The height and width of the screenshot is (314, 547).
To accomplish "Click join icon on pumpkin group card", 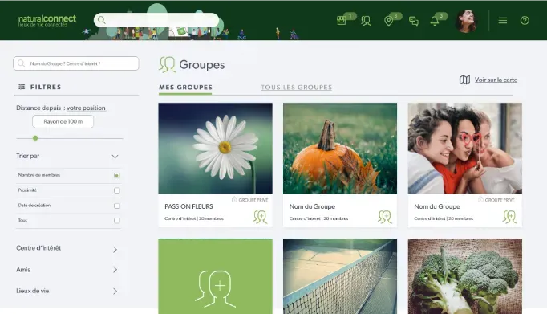I will click(x=385, y=217).
